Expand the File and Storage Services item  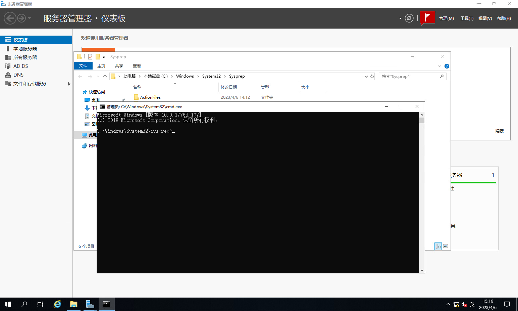[69, 84]
